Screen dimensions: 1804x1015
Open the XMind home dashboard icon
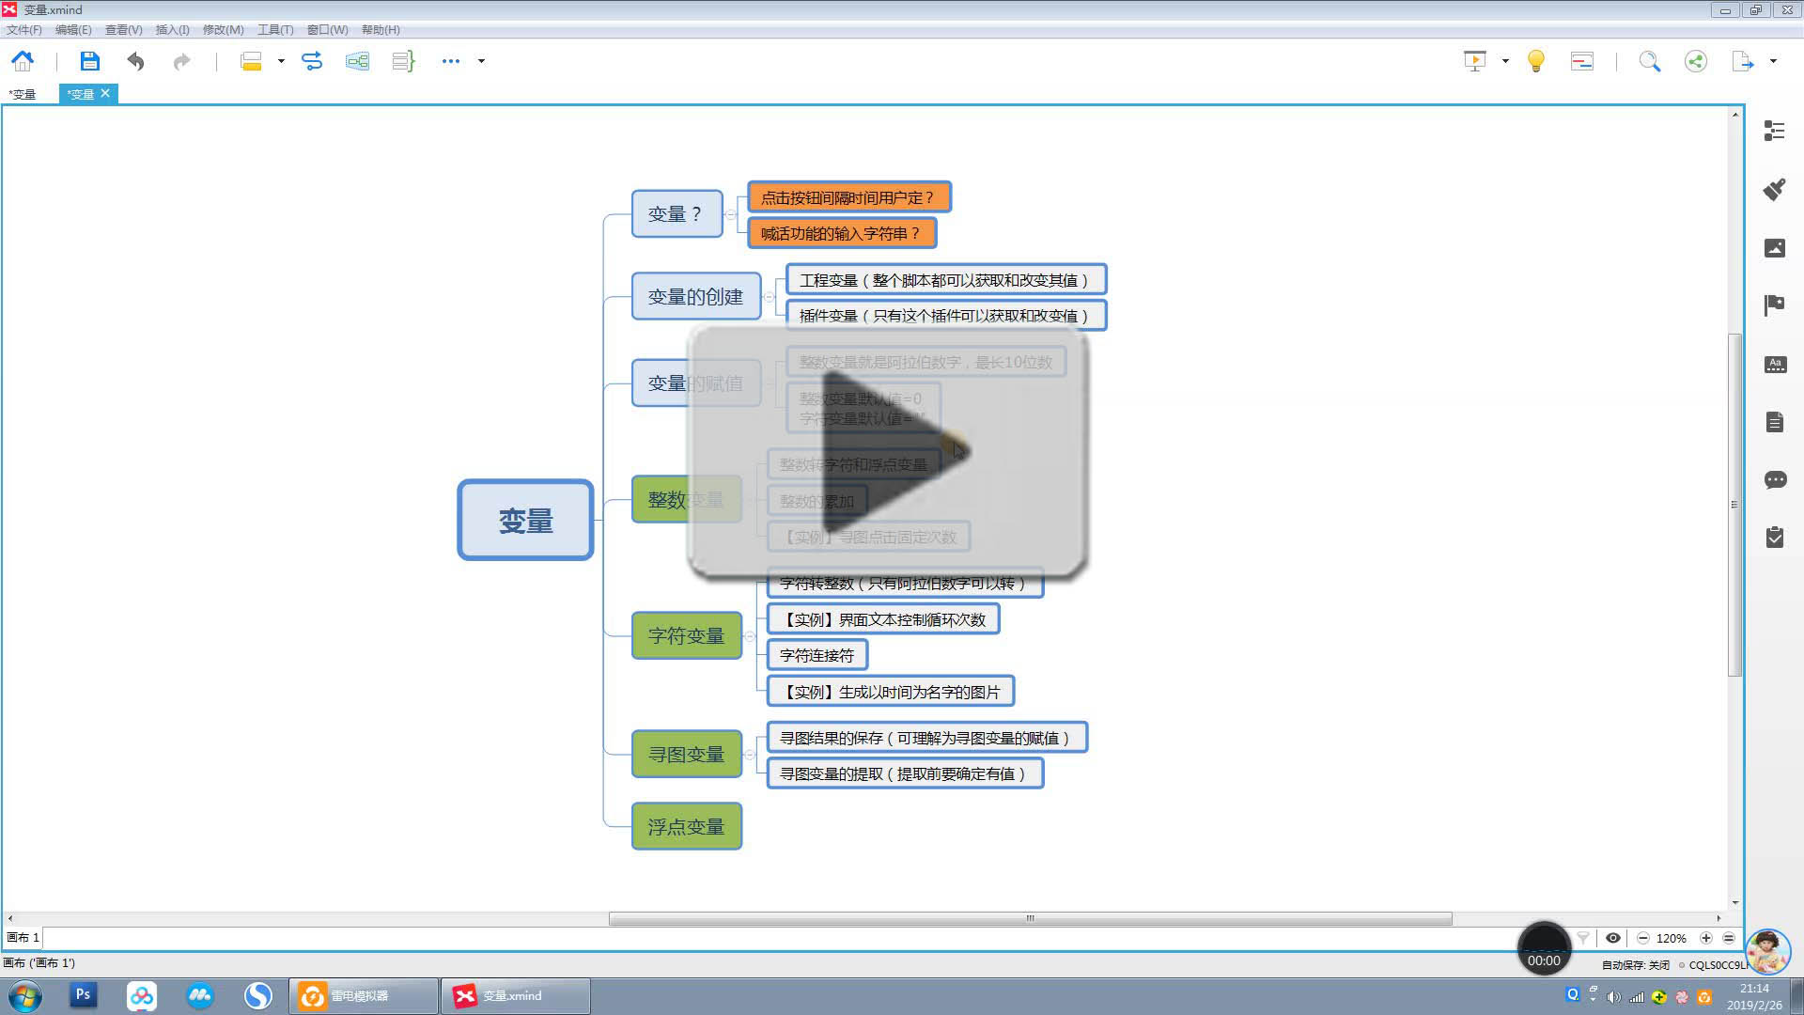coord(23,61)
